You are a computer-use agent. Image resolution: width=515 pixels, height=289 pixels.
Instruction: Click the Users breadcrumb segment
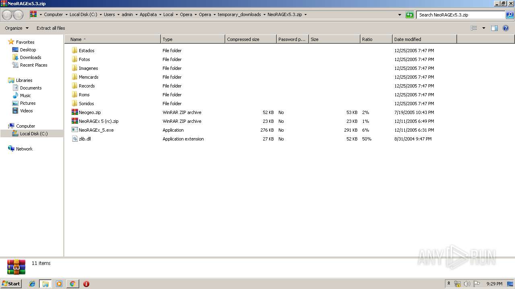[109, 15]
